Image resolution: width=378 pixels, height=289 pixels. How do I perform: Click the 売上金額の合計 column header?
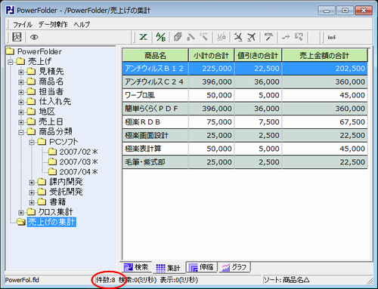click(x=324, y=55)
